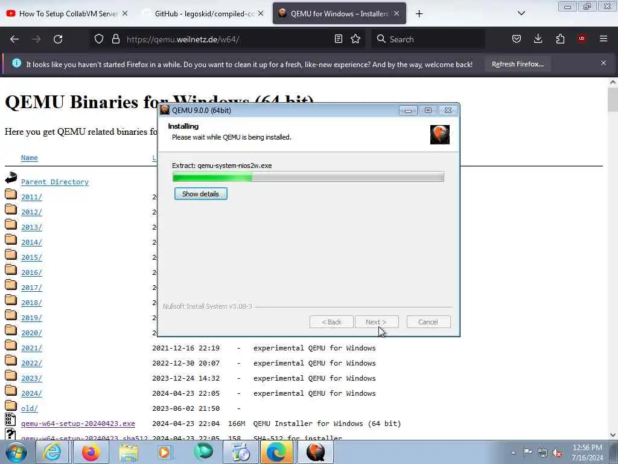
Task: Switch to How To Setup CollabVM Server tab
Action: pos(68,14)
